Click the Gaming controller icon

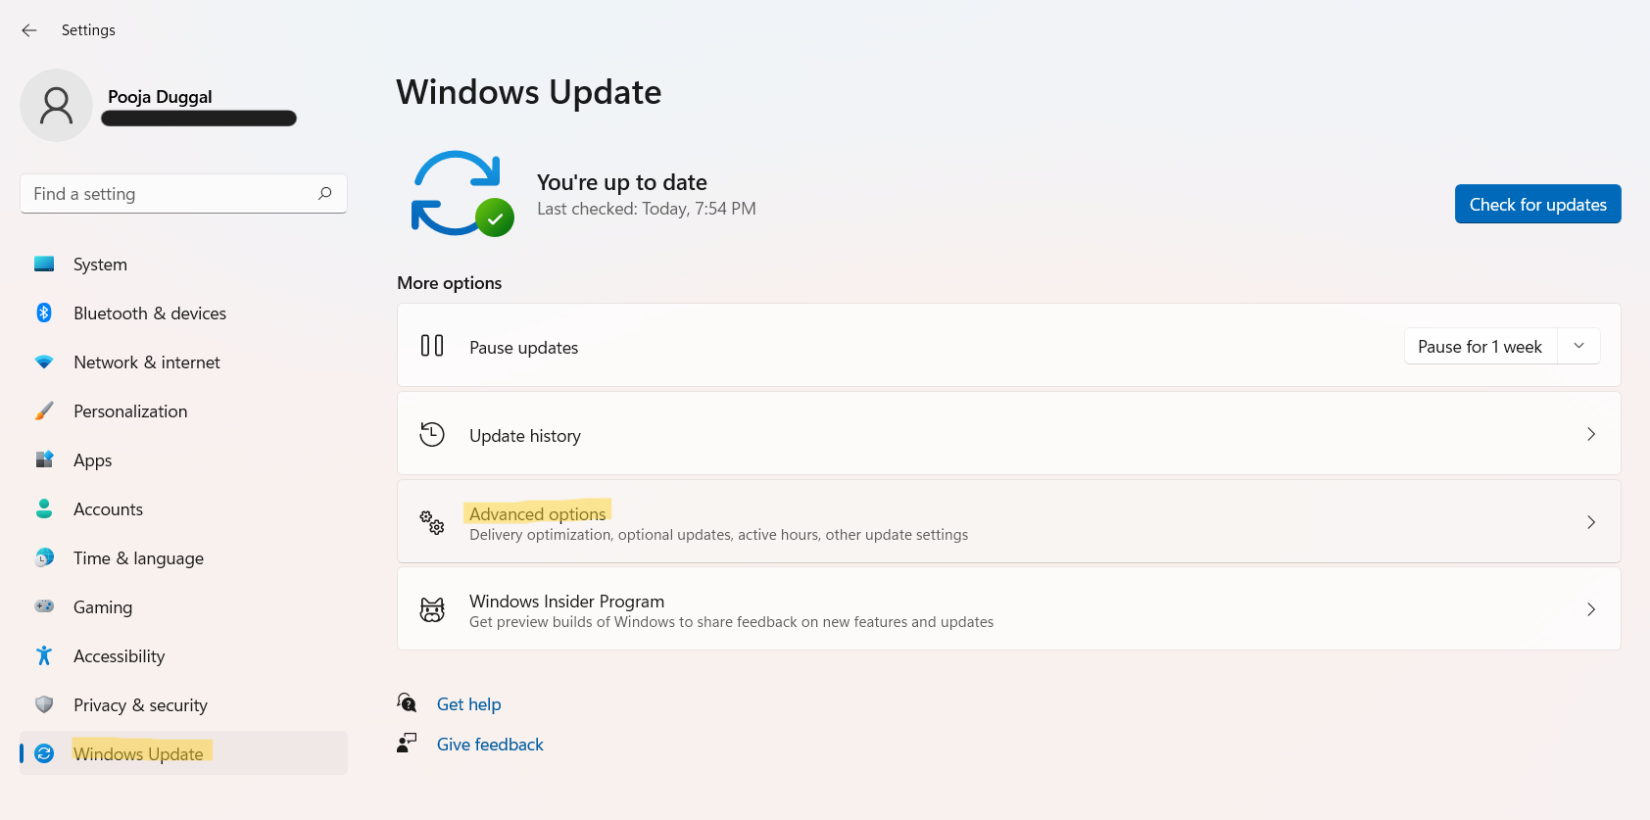(44, 606)
